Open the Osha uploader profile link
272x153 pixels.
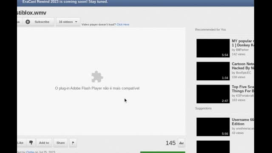pyautogui.click(x=30, y=152)
